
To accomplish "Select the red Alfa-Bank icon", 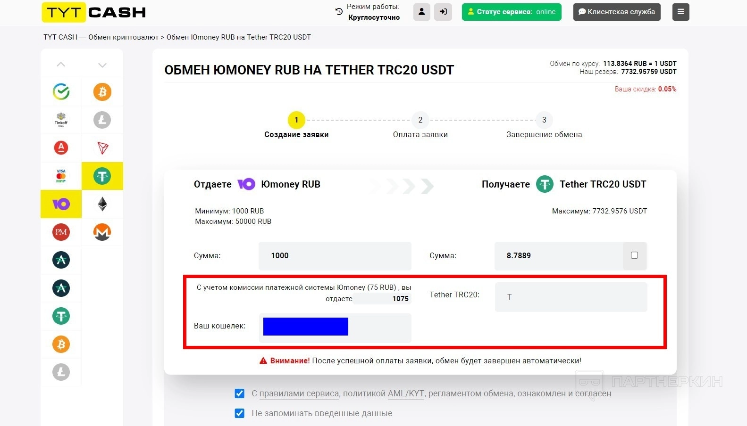I will click(61, 147).
